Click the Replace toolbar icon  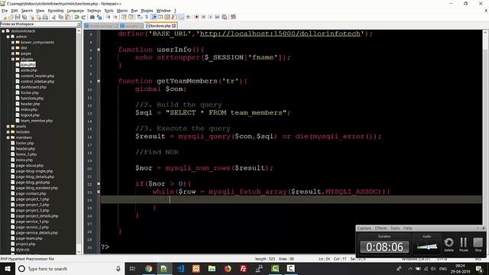pos(99,17)
